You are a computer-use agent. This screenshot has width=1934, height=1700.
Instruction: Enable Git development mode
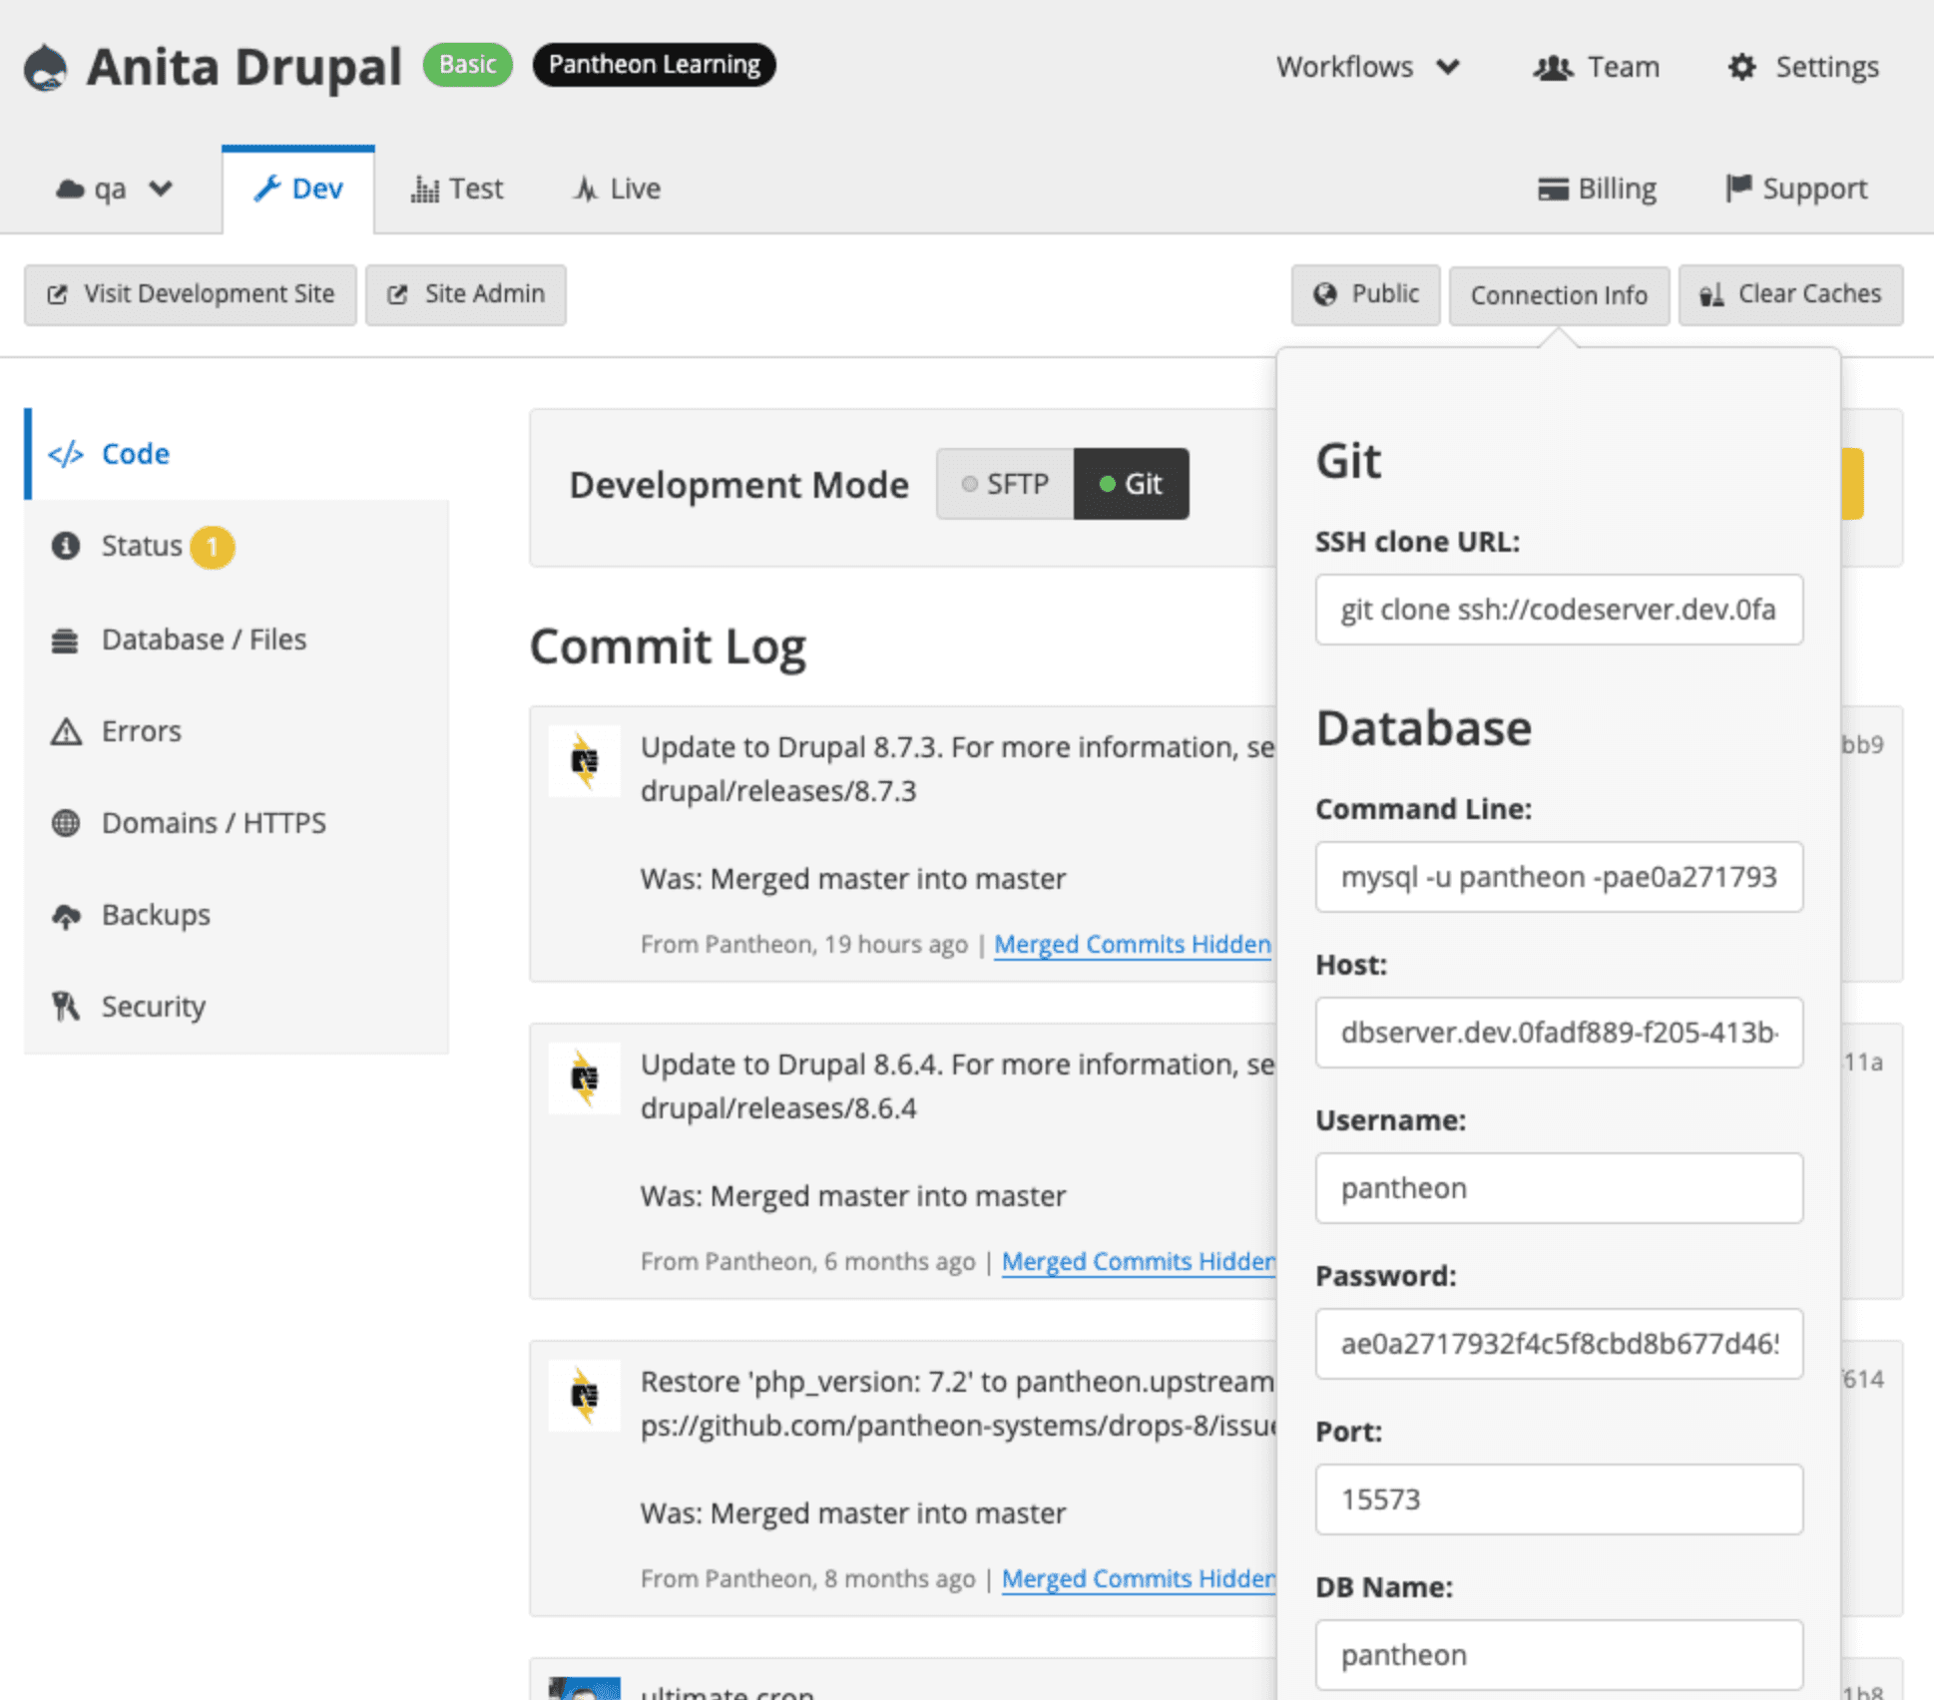click(x=1132, y=484)
